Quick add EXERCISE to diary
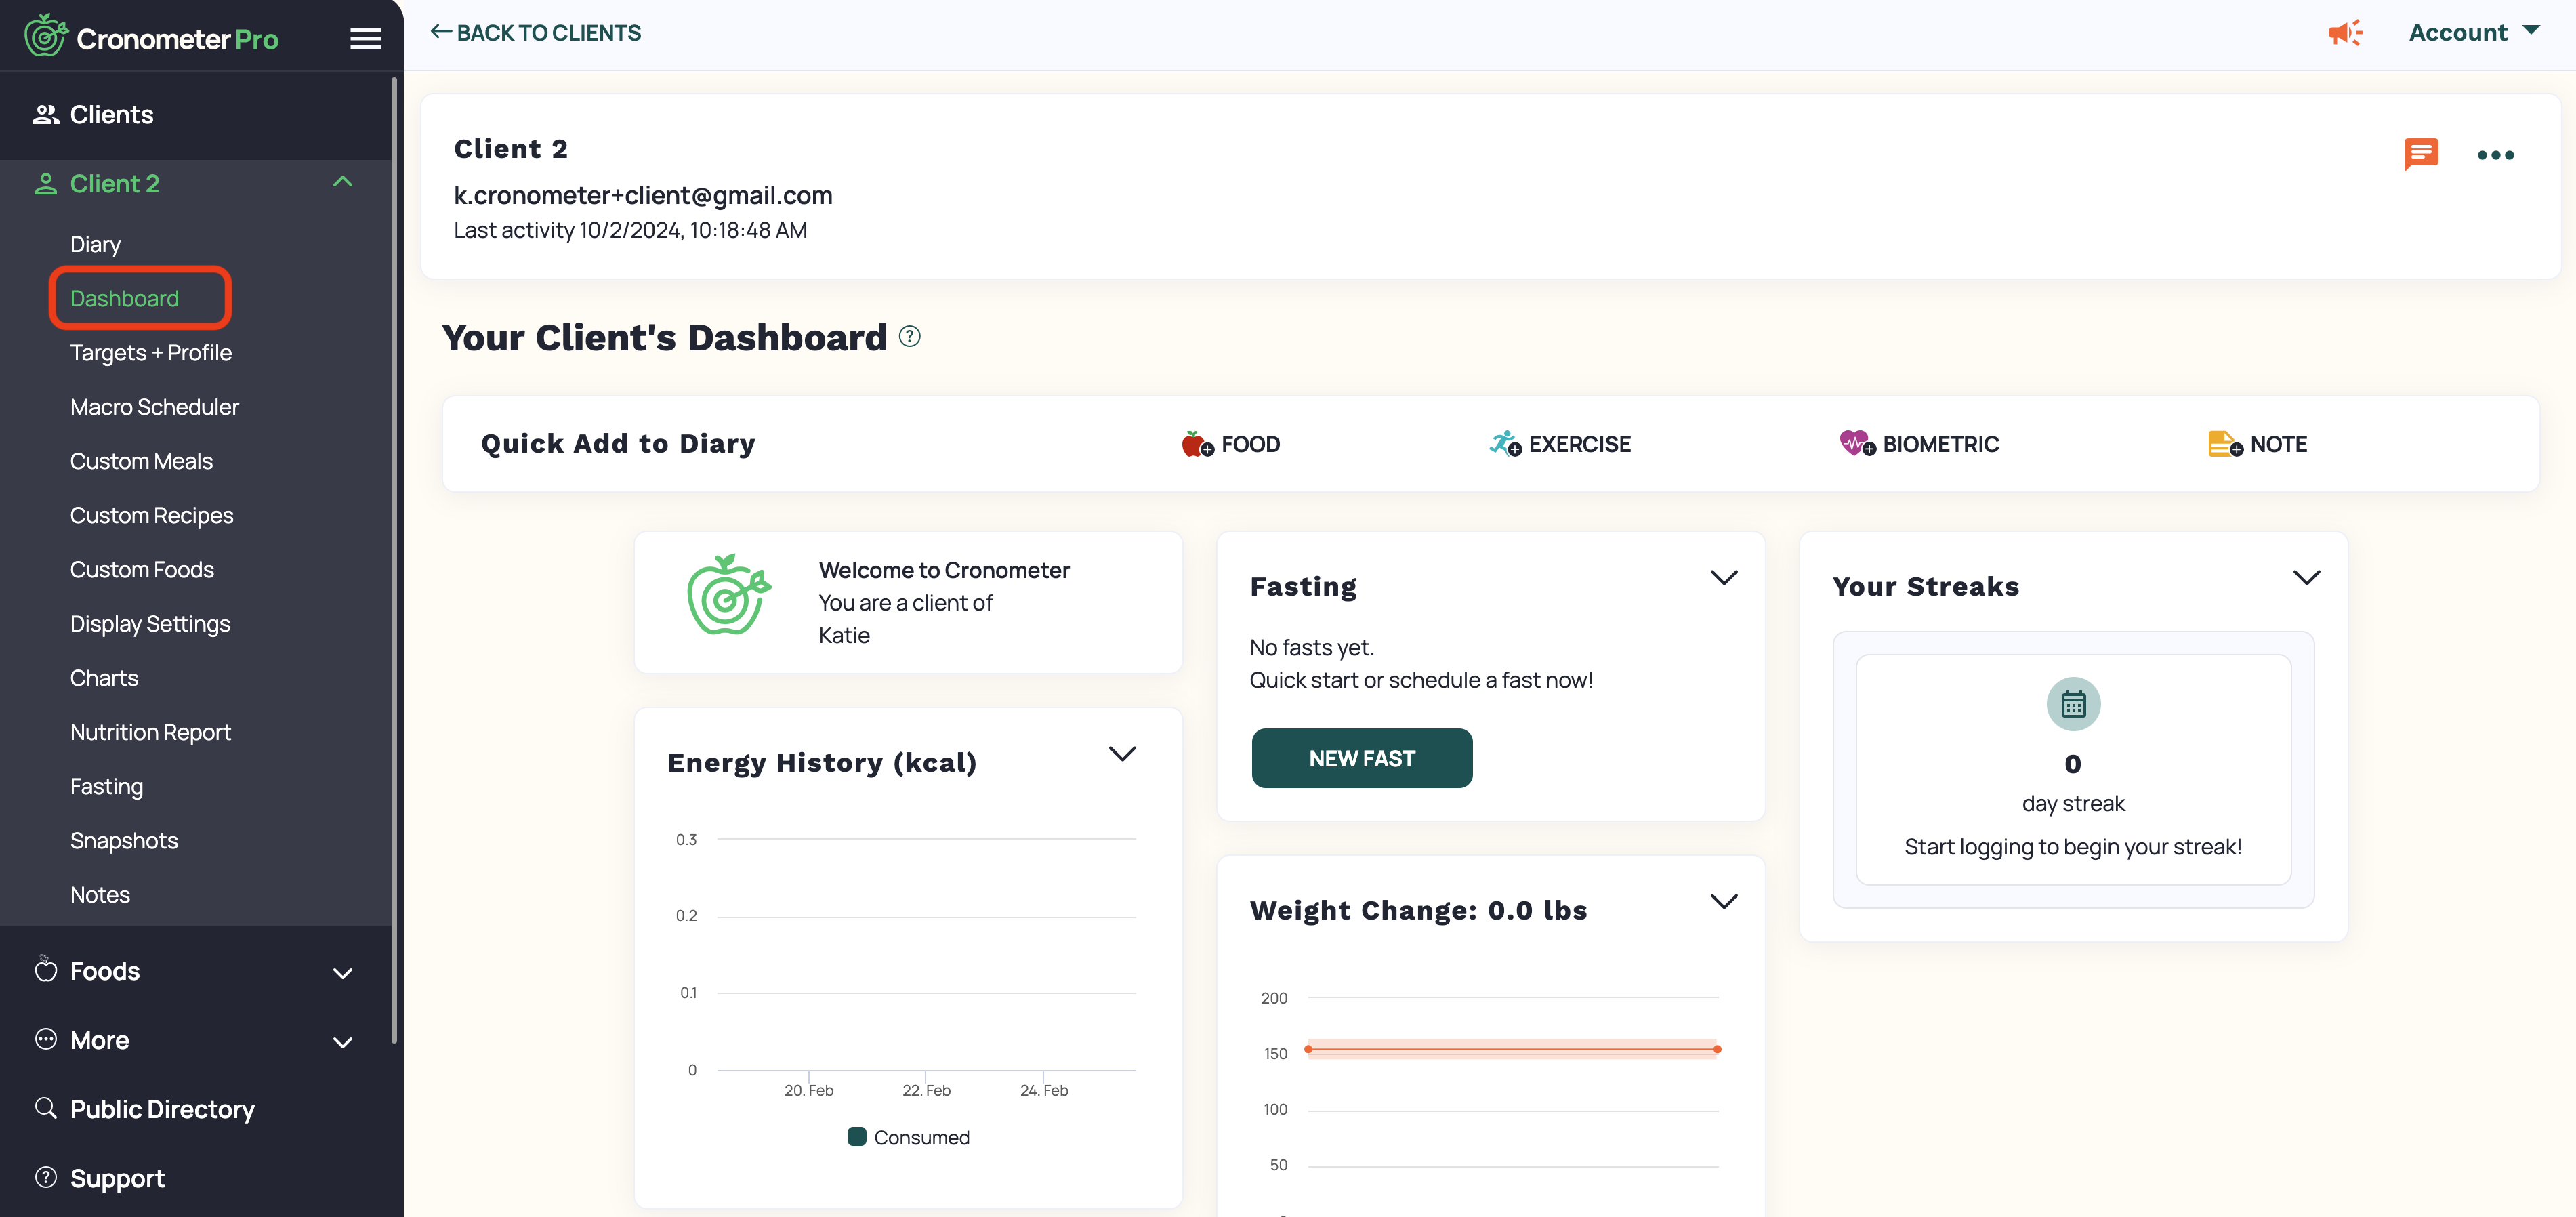Screen dimensions: 2576x1217 tap(1560, 444)
